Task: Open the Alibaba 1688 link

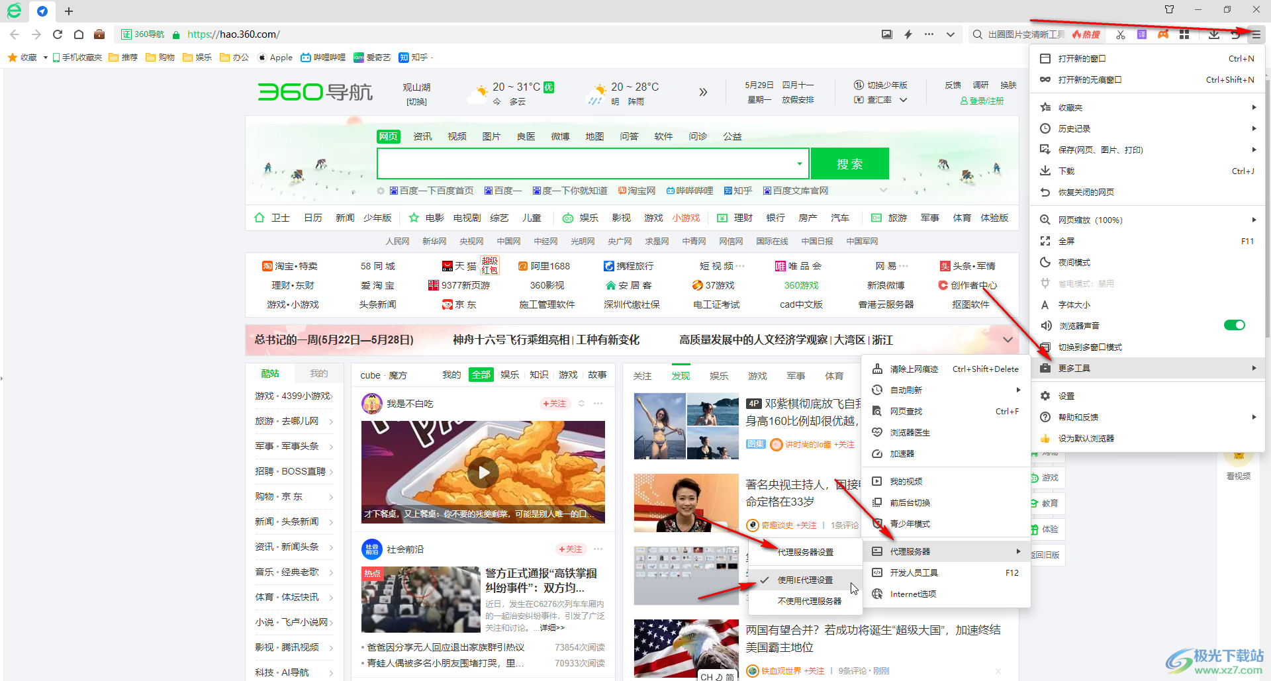Action: [x=544, y=266]
